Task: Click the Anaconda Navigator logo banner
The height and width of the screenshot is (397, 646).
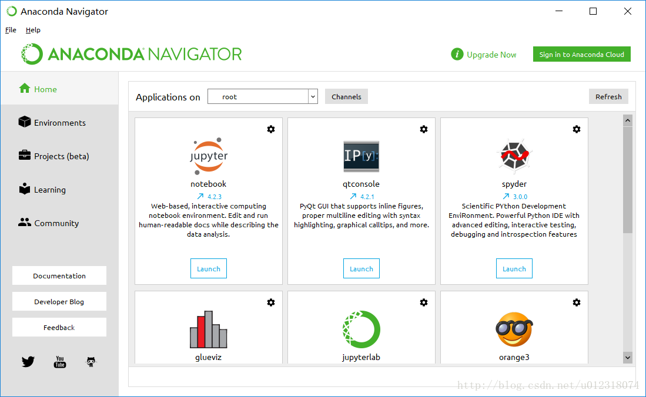Action: pyautogui.click(x=132, y=54)
